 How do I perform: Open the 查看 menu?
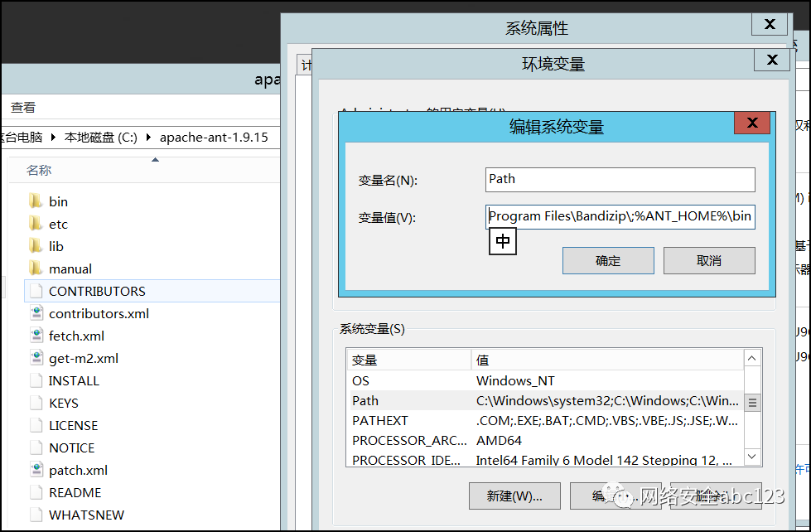pos(22,107)
